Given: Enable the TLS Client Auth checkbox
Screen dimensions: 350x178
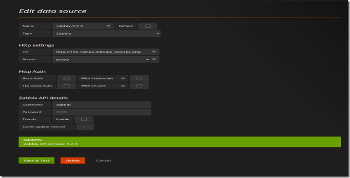Looking at the screenshot, I should (66, 86).
